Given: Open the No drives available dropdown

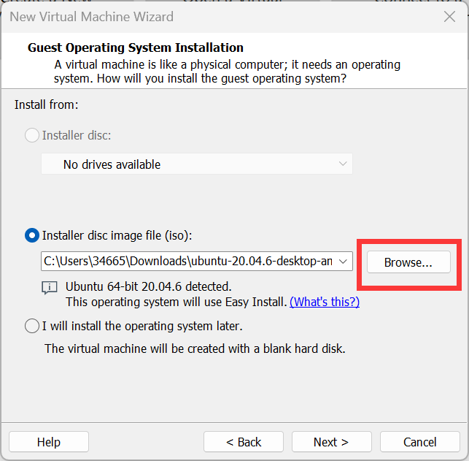Looking at the screenshot, I should coord(196,164).
